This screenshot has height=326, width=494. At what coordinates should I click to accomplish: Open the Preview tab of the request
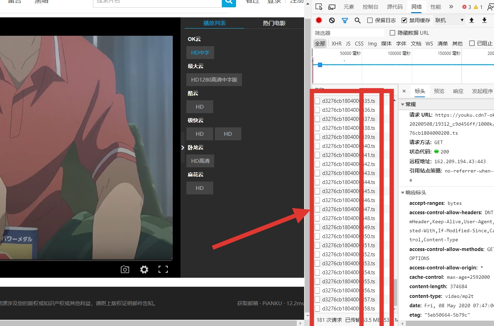tap(439, 91)
